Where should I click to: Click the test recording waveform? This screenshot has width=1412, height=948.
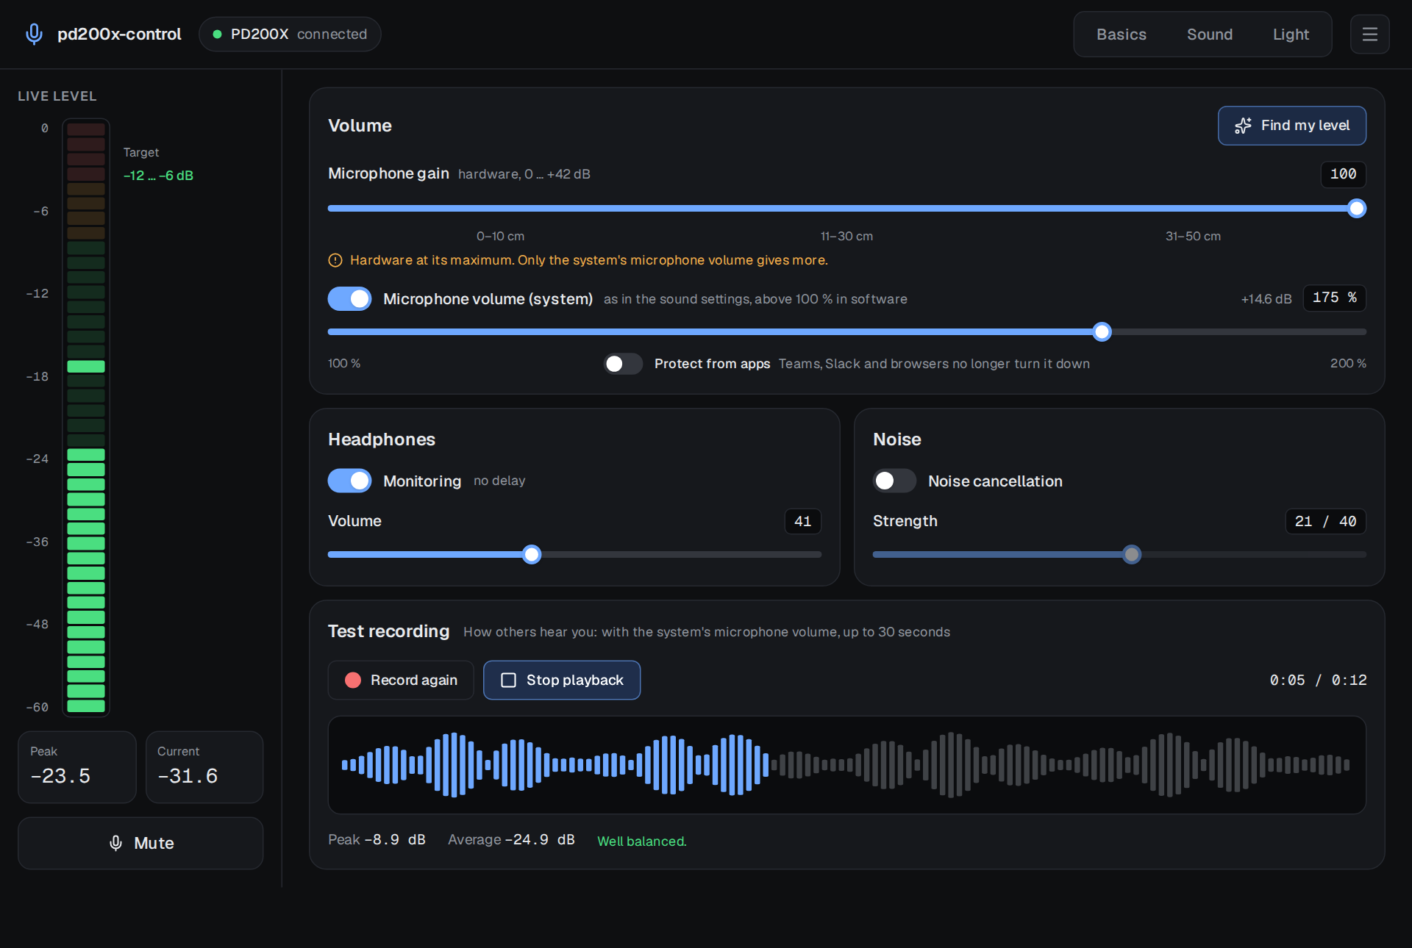point(846,765)
